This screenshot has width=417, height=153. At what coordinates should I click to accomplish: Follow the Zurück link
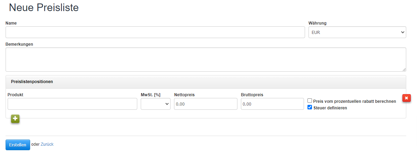click(x=47, y=144)
